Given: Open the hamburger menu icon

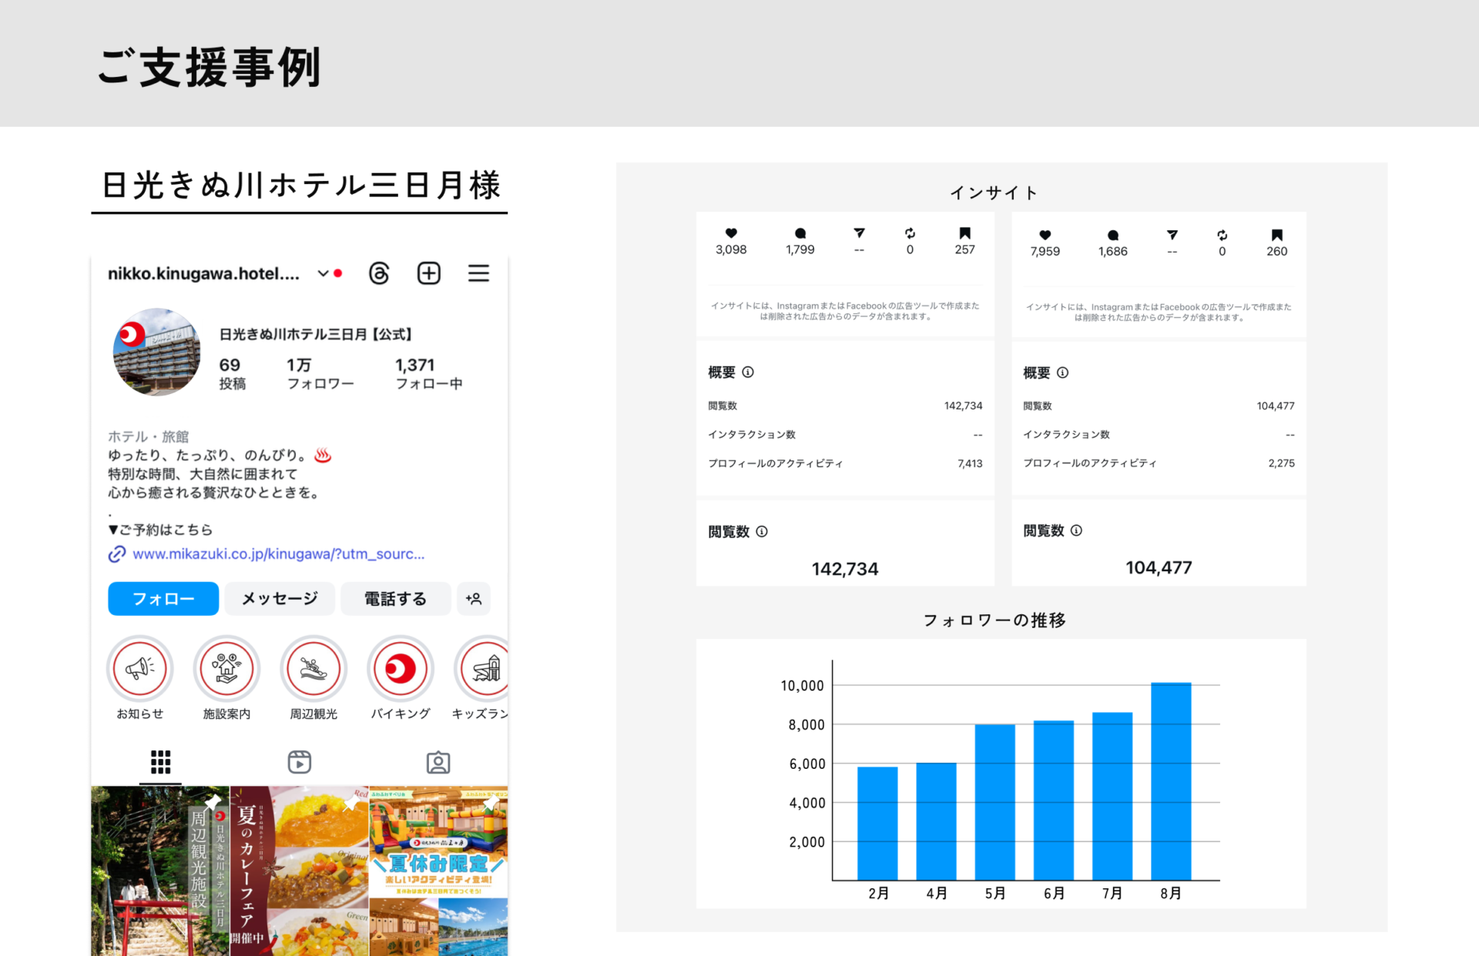Looking at the screenshot, I should 478,273.
